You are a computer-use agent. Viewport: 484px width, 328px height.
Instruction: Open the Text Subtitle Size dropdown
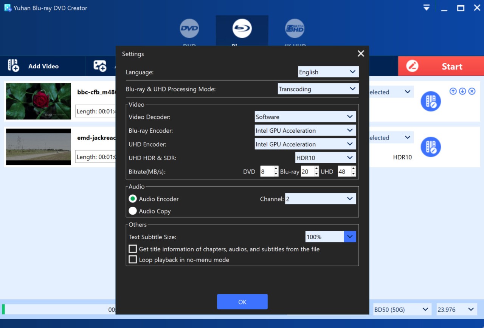330,237
